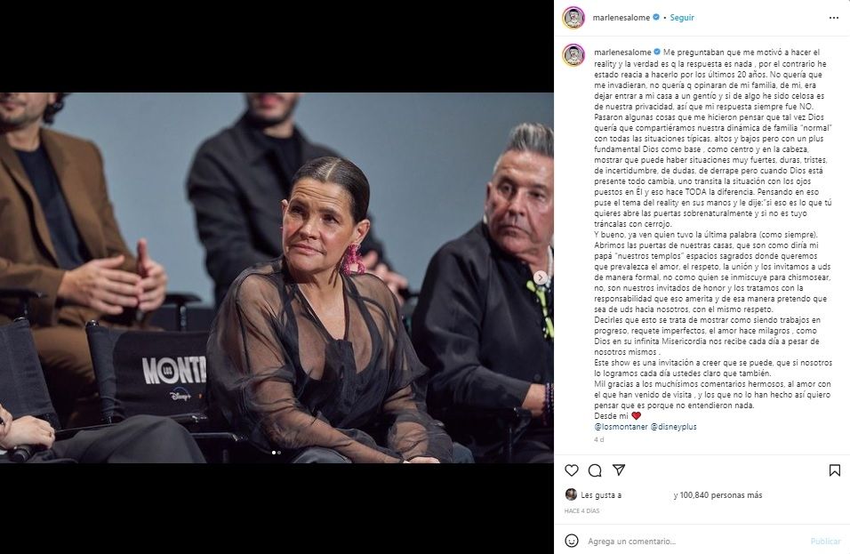This screenshot has width=850, height=554.
Task: Open marlenesalome username in the caption
Action: tap(622, 52)
